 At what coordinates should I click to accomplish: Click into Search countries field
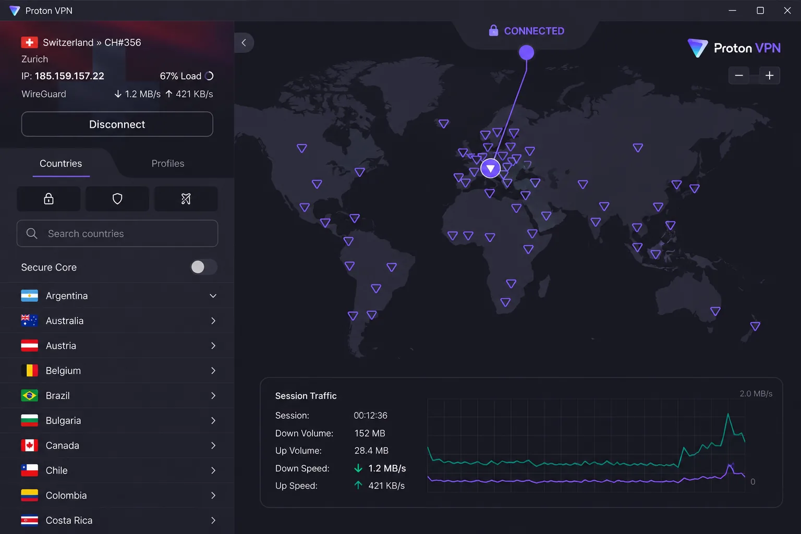[x=117, y=234]
